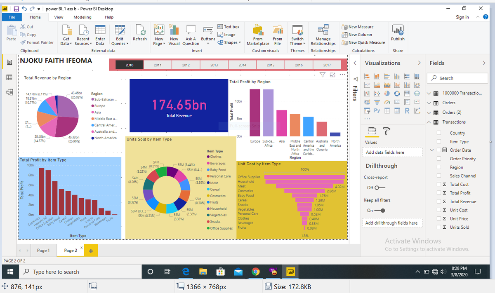Select the Pie chart visualization icon
Image resolution: width=495 pixels, height=293 pixels.
tap(387, 93)
